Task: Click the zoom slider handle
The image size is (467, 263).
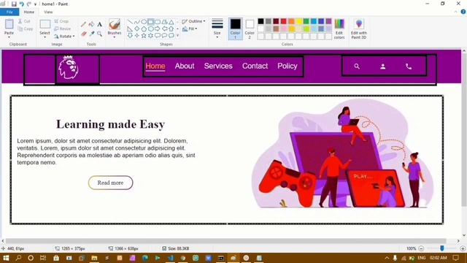Action: tap(442, 248)
